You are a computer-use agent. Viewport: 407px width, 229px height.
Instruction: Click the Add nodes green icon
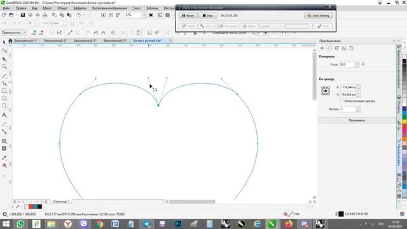click(34, 32)
